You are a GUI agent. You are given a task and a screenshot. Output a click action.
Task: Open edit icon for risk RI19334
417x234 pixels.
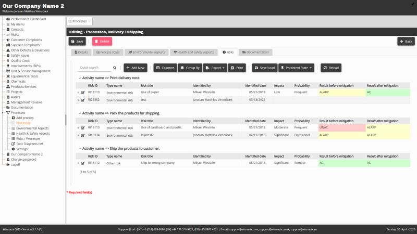tap(83, 135)
